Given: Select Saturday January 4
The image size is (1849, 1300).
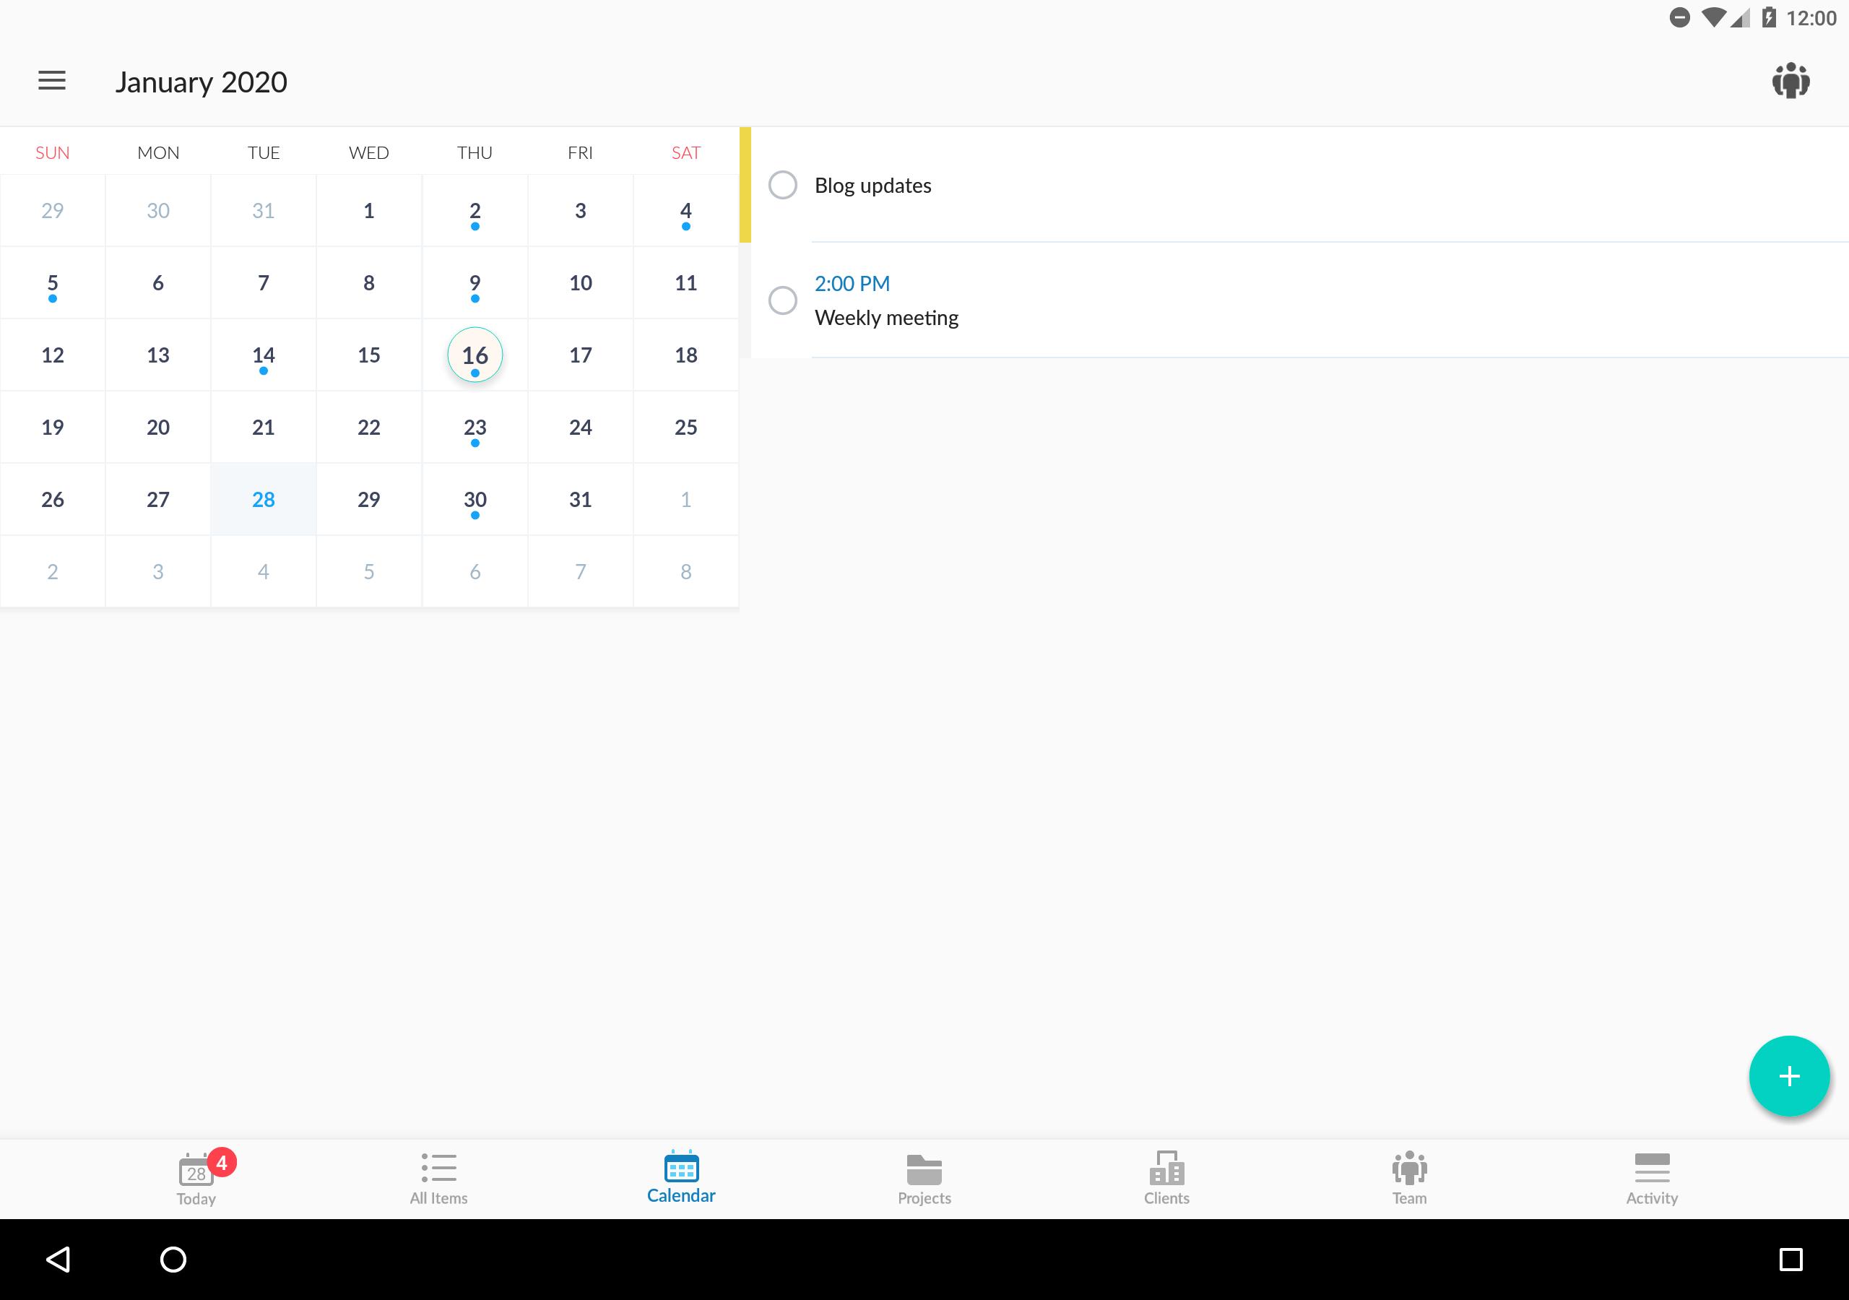Looking at the screenshot, I should [686, 211].
